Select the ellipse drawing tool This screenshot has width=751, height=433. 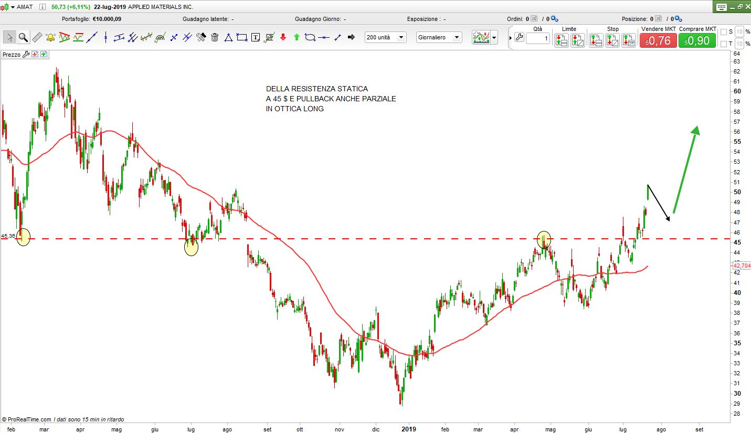(x=310, y=37)
